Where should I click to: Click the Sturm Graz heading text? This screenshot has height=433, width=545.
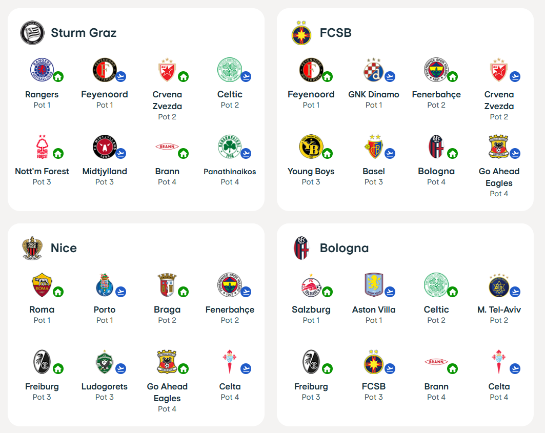[x=84, y=33]
